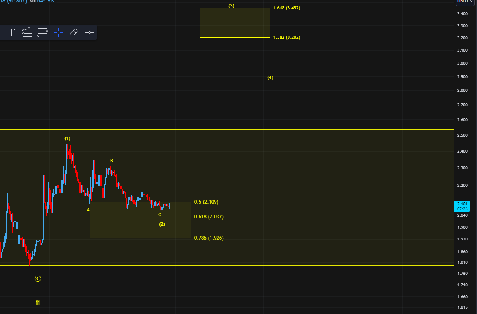Screen dimensions: 477x314
Task: Select the upper Fibonacci target box near (3)
Action: point(235,23)
